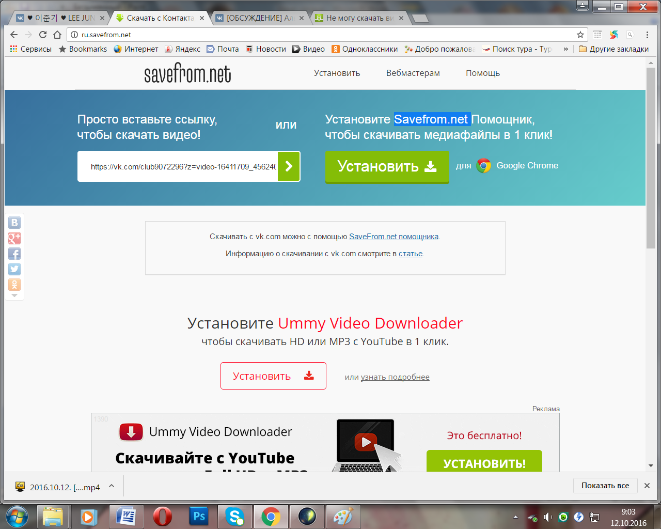Open the статье link

pyautogui.click(x=411, y=254)
